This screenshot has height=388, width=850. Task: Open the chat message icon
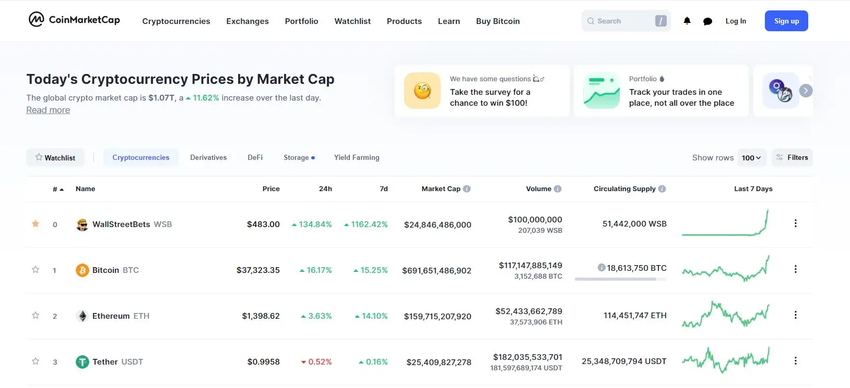coord(707,21)
